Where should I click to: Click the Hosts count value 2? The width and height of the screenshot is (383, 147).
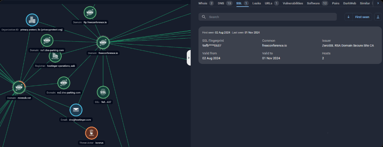(323, 58)
